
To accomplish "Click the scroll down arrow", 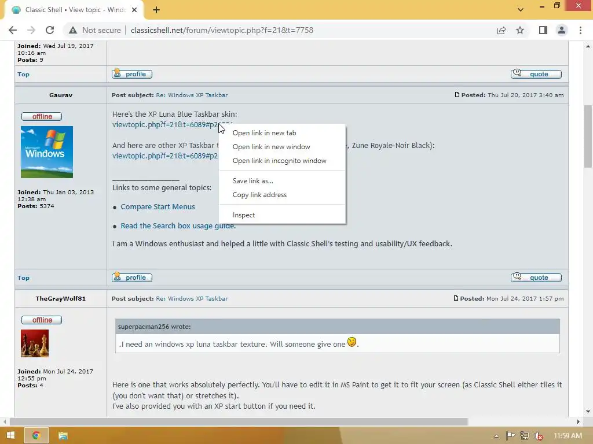I will pos(588,412).
